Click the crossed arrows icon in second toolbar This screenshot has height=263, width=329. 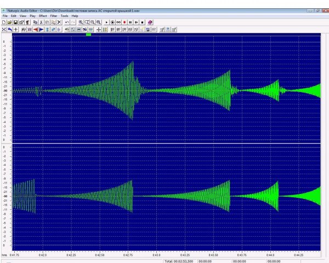click(x=4, y=30)
